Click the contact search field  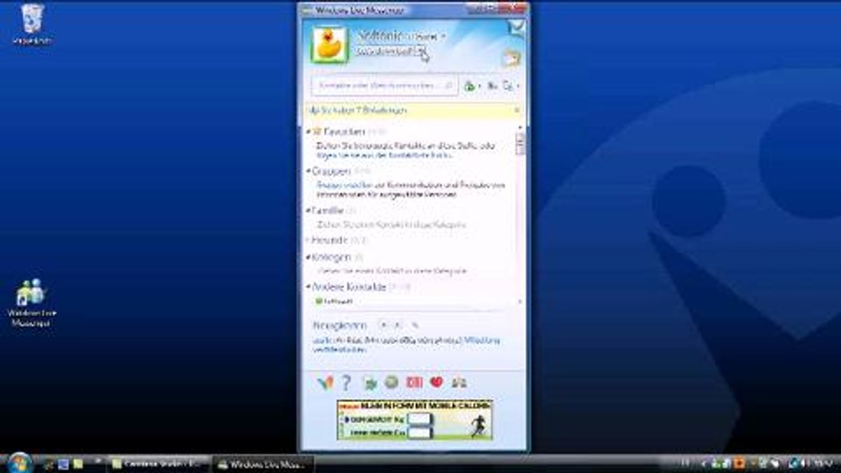pos(384,85)
